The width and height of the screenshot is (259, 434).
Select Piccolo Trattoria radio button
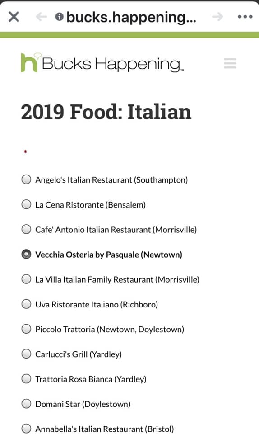[x=26, y=329]
